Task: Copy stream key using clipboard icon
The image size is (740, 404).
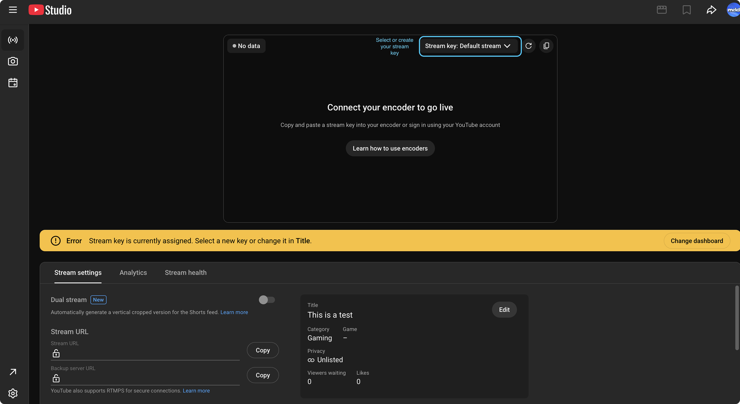Action: (x=546, y=46)
